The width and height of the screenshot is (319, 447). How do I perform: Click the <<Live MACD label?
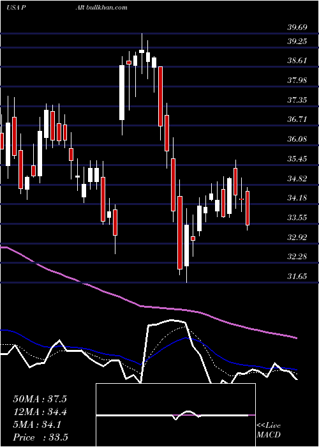tap(269, 430)
